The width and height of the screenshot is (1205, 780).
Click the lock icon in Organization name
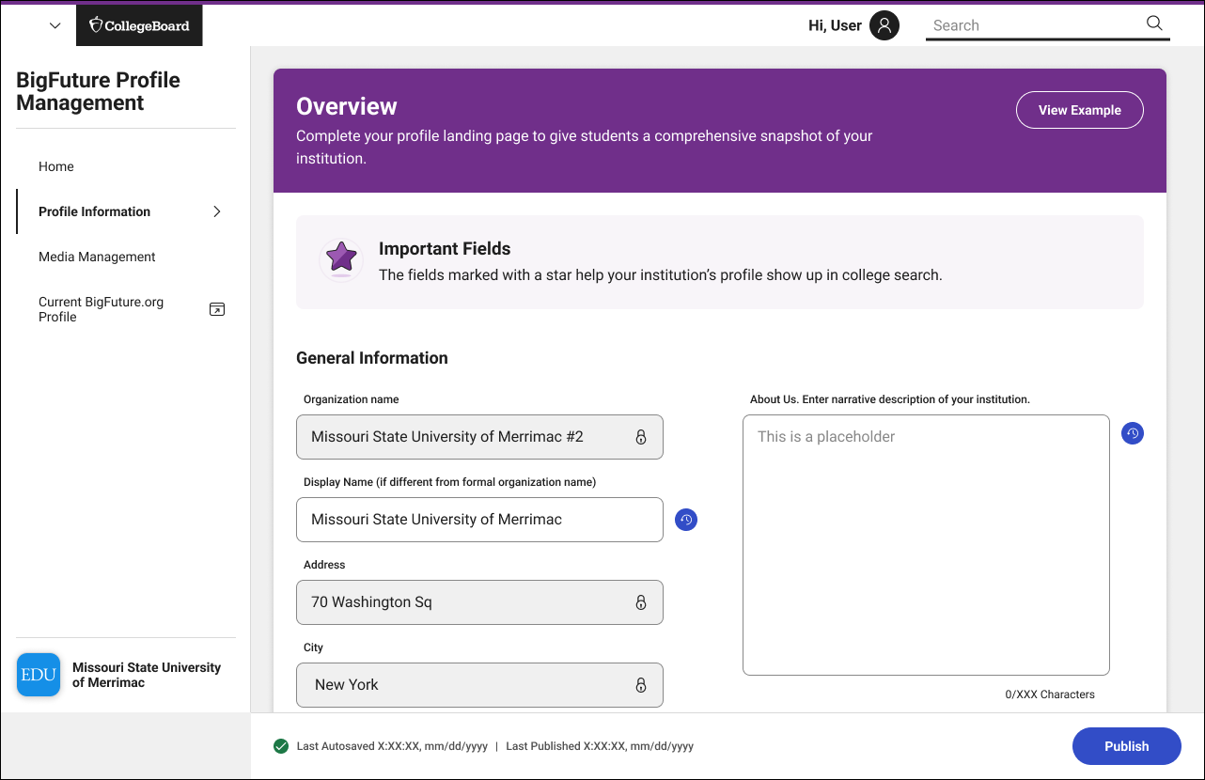(x=641, y=437)
